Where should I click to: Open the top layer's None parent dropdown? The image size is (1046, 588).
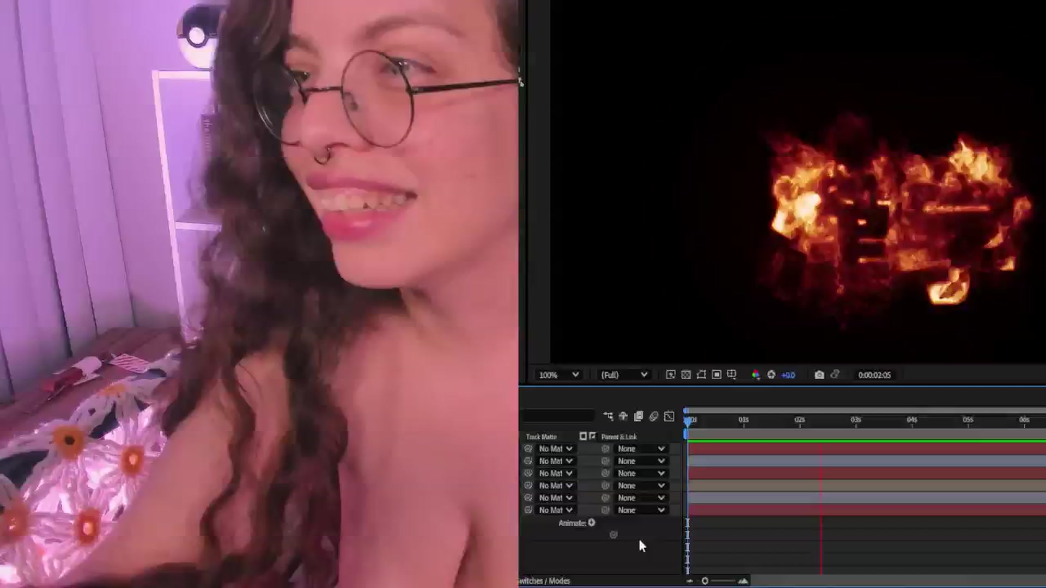click(x=641, y=449)
